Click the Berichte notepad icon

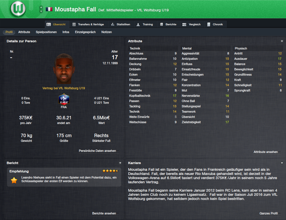(161, 24)
